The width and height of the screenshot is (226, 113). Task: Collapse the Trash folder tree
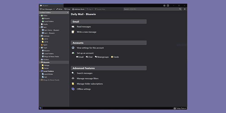(40, 47)
